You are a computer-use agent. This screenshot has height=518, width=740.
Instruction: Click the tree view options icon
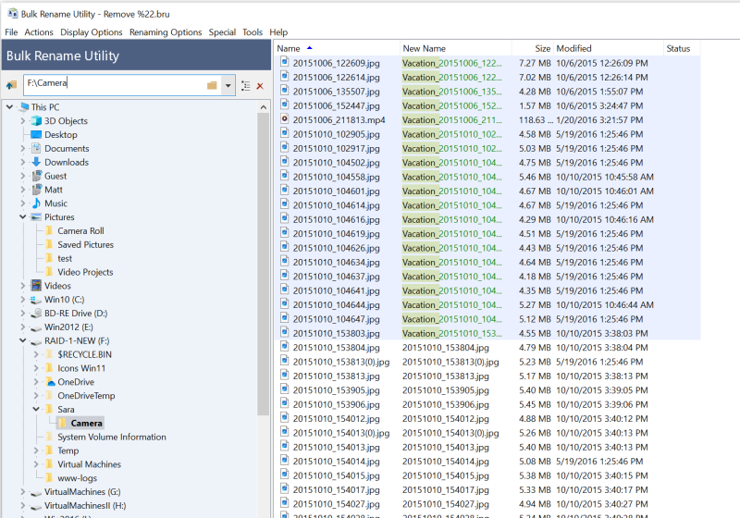pos(245,86)
